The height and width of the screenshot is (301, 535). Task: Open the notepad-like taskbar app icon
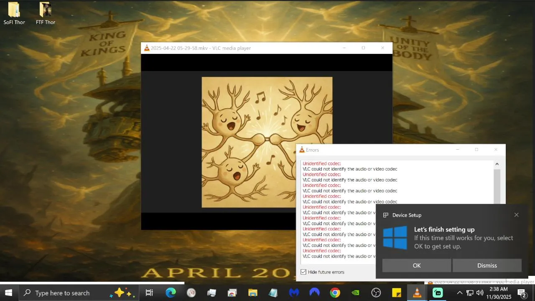pyautogui.click(x=273, y=293)
